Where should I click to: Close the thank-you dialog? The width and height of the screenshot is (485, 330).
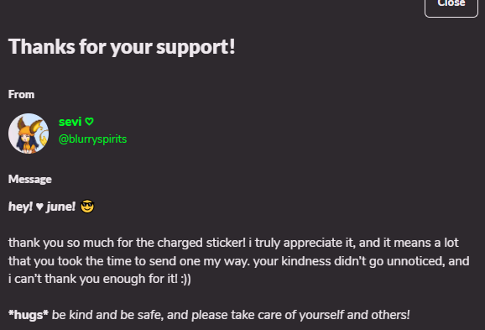(451, 6)
